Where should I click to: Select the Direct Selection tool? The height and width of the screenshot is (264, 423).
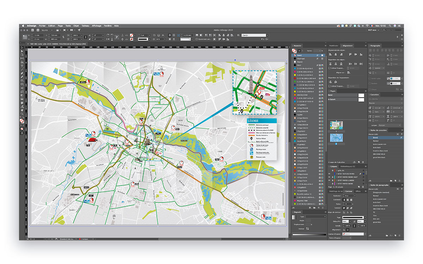pos(22,51)
